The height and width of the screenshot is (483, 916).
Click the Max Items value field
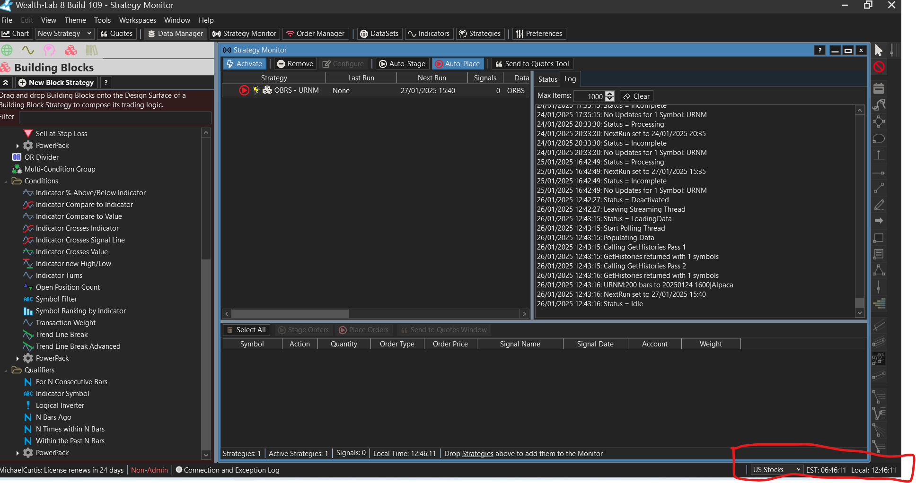(589, 96)
